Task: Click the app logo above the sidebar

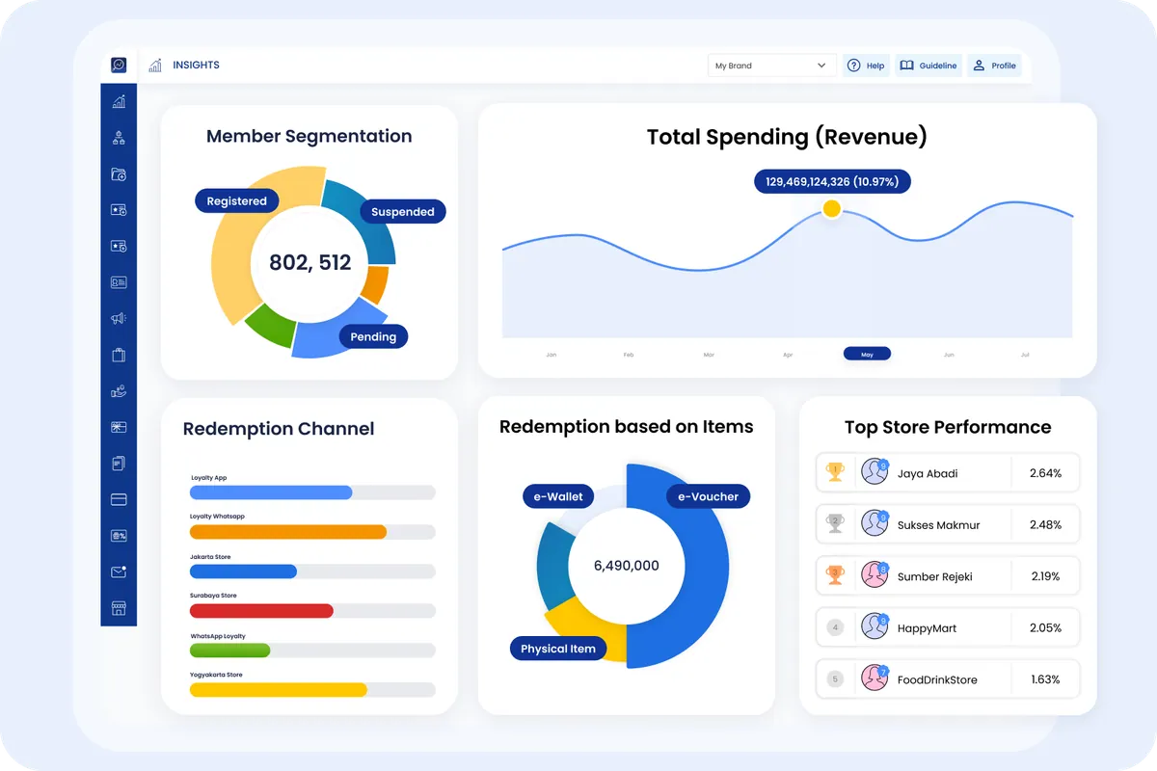Action: coord(119,65)
